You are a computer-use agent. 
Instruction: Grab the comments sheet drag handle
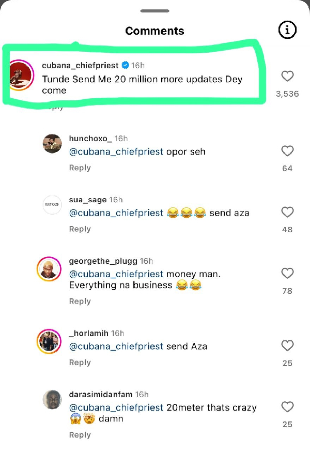pos(154,11)
